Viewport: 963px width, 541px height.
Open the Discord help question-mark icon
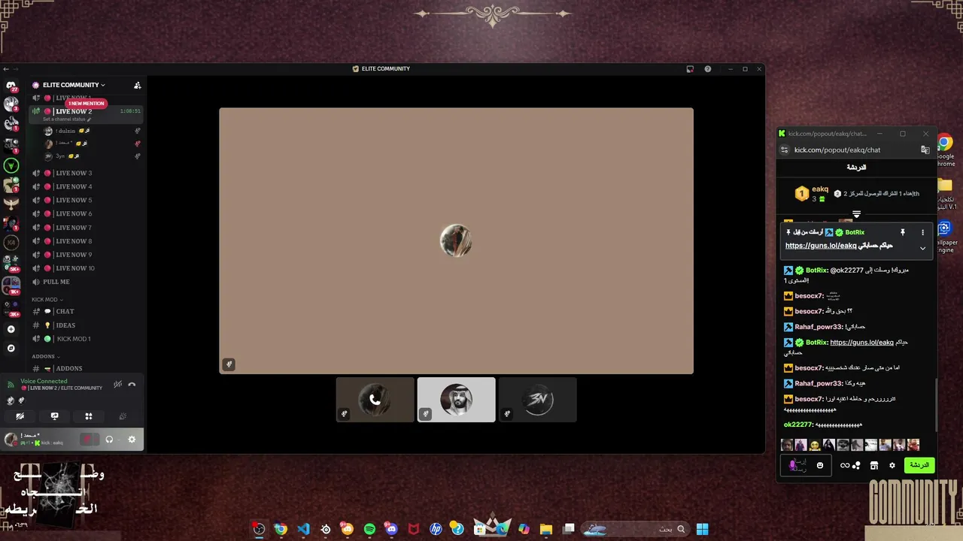point(707,69)
